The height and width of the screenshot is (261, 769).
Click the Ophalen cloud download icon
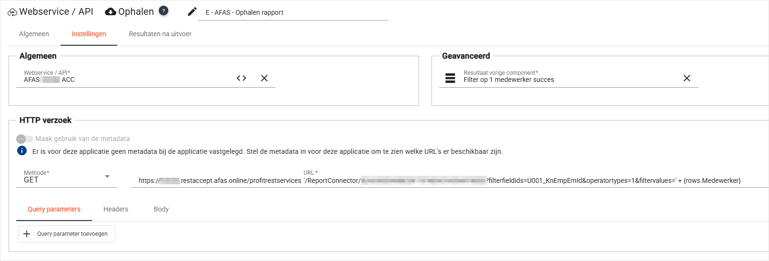[111, 12]
